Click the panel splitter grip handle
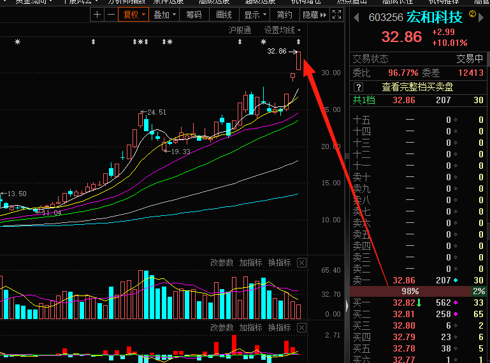490x363 pixels. pos(347,156)
